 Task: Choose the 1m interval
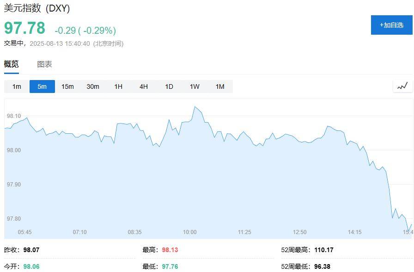17,87
